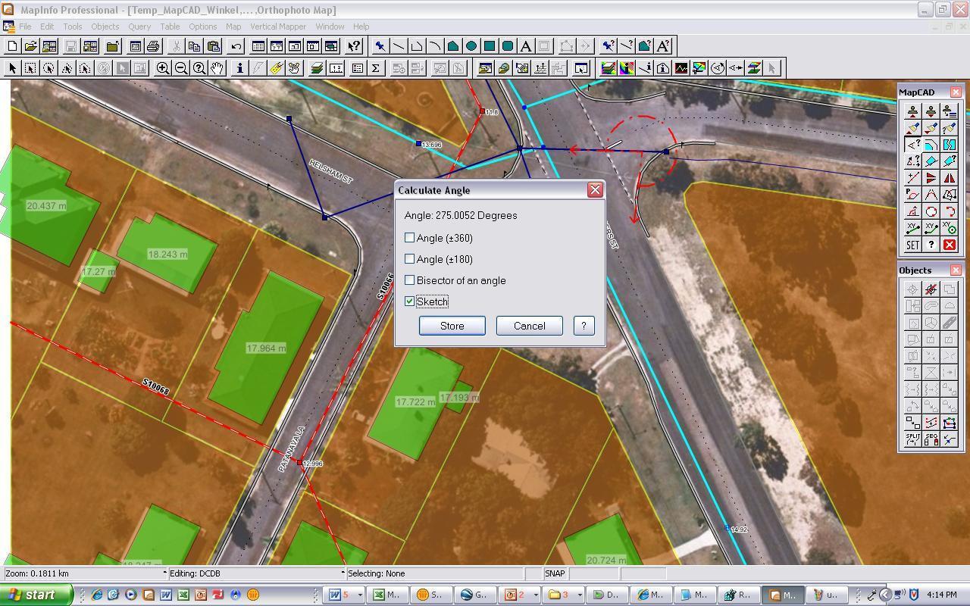
Task: Open a table using Open folder icon
Action: [x=30, y=46]
